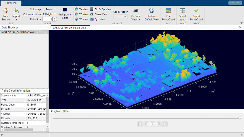Open Edit Point Cloud tool
This screenshot has width=244, height=137.
tap(168, 14)
